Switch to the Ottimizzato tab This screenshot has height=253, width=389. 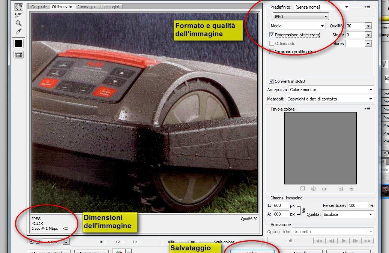click(62, 7)
